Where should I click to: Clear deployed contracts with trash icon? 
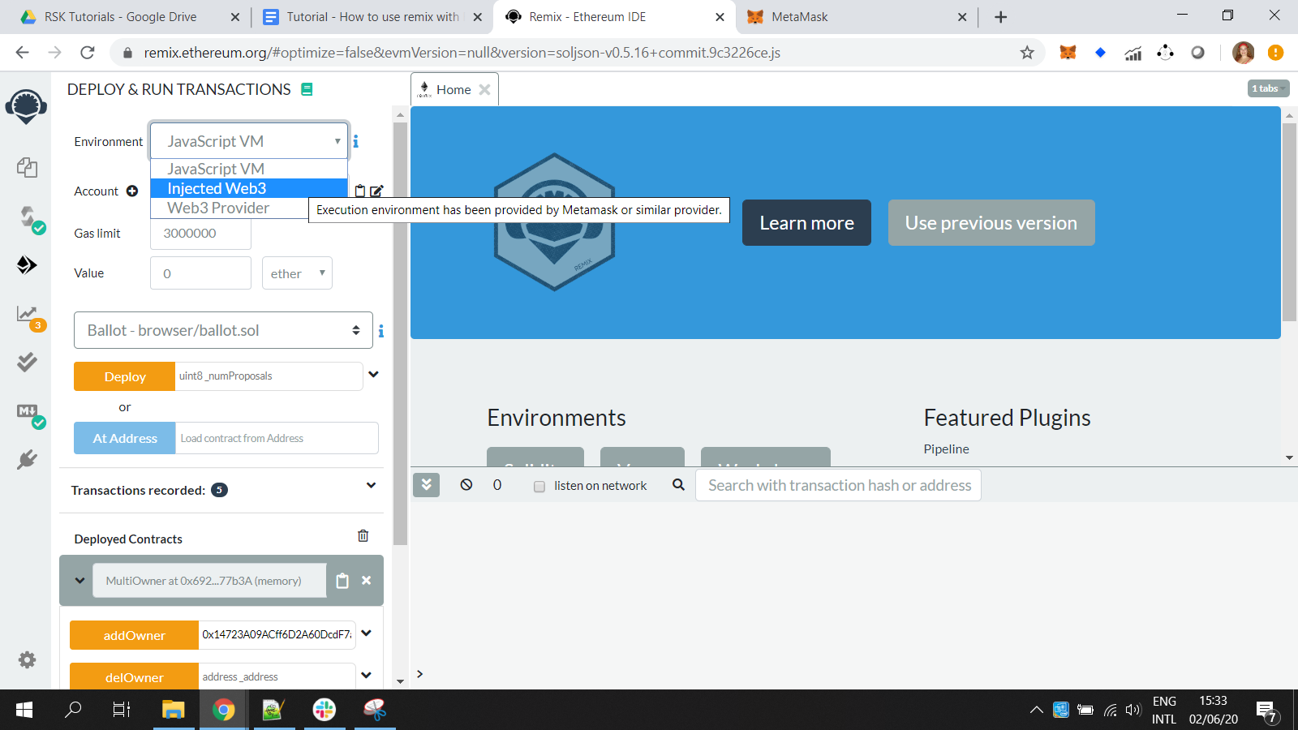pos(363,535)
